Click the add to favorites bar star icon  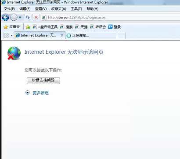pyautogui.click(x=28, y=27)
